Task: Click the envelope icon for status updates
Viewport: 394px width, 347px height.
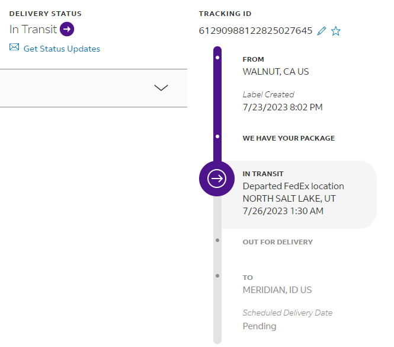Action: pos(14,48)
